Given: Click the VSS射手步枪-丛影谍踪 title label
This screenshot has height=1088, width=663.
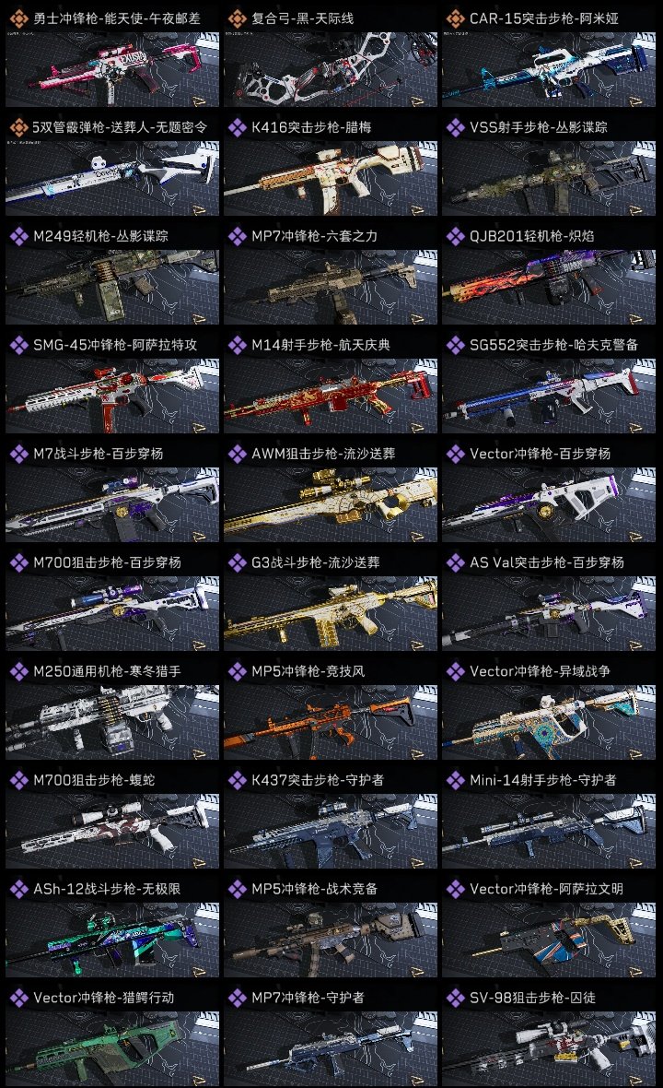Looking at the screenshot, I should (539, 127).
